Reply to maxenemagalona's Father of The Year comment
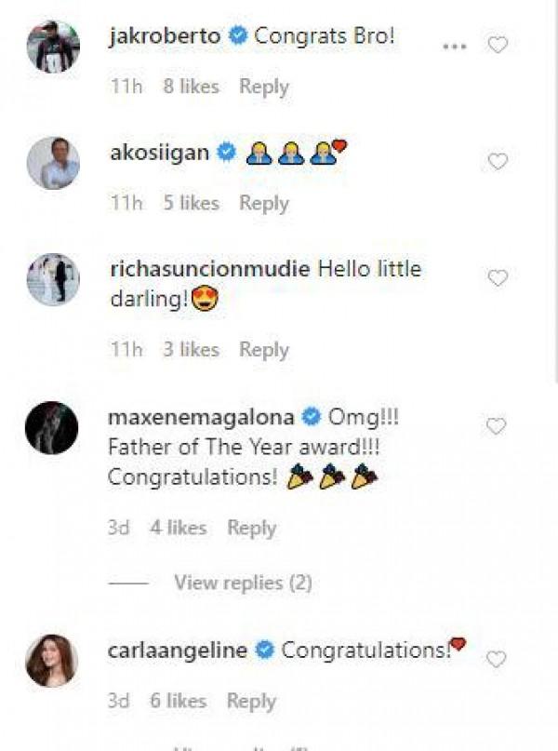 point(251,528)
